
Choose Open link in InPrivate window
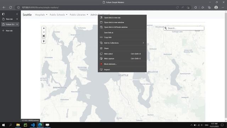click(122, 27)
